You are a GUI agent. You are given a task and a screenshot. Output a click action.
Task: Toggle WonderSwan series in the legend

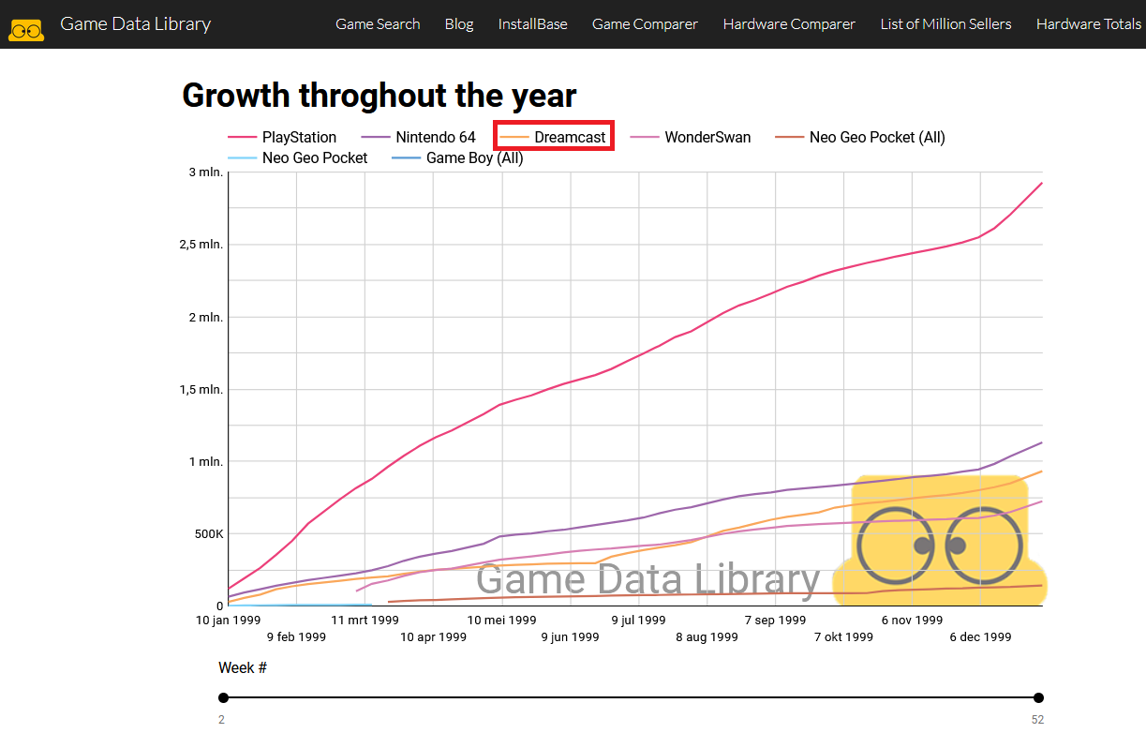click(x=691, y=137)
